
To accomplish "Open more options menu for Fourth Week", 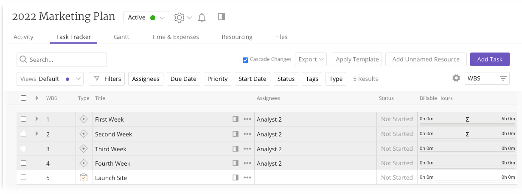I will click(247, 163).
